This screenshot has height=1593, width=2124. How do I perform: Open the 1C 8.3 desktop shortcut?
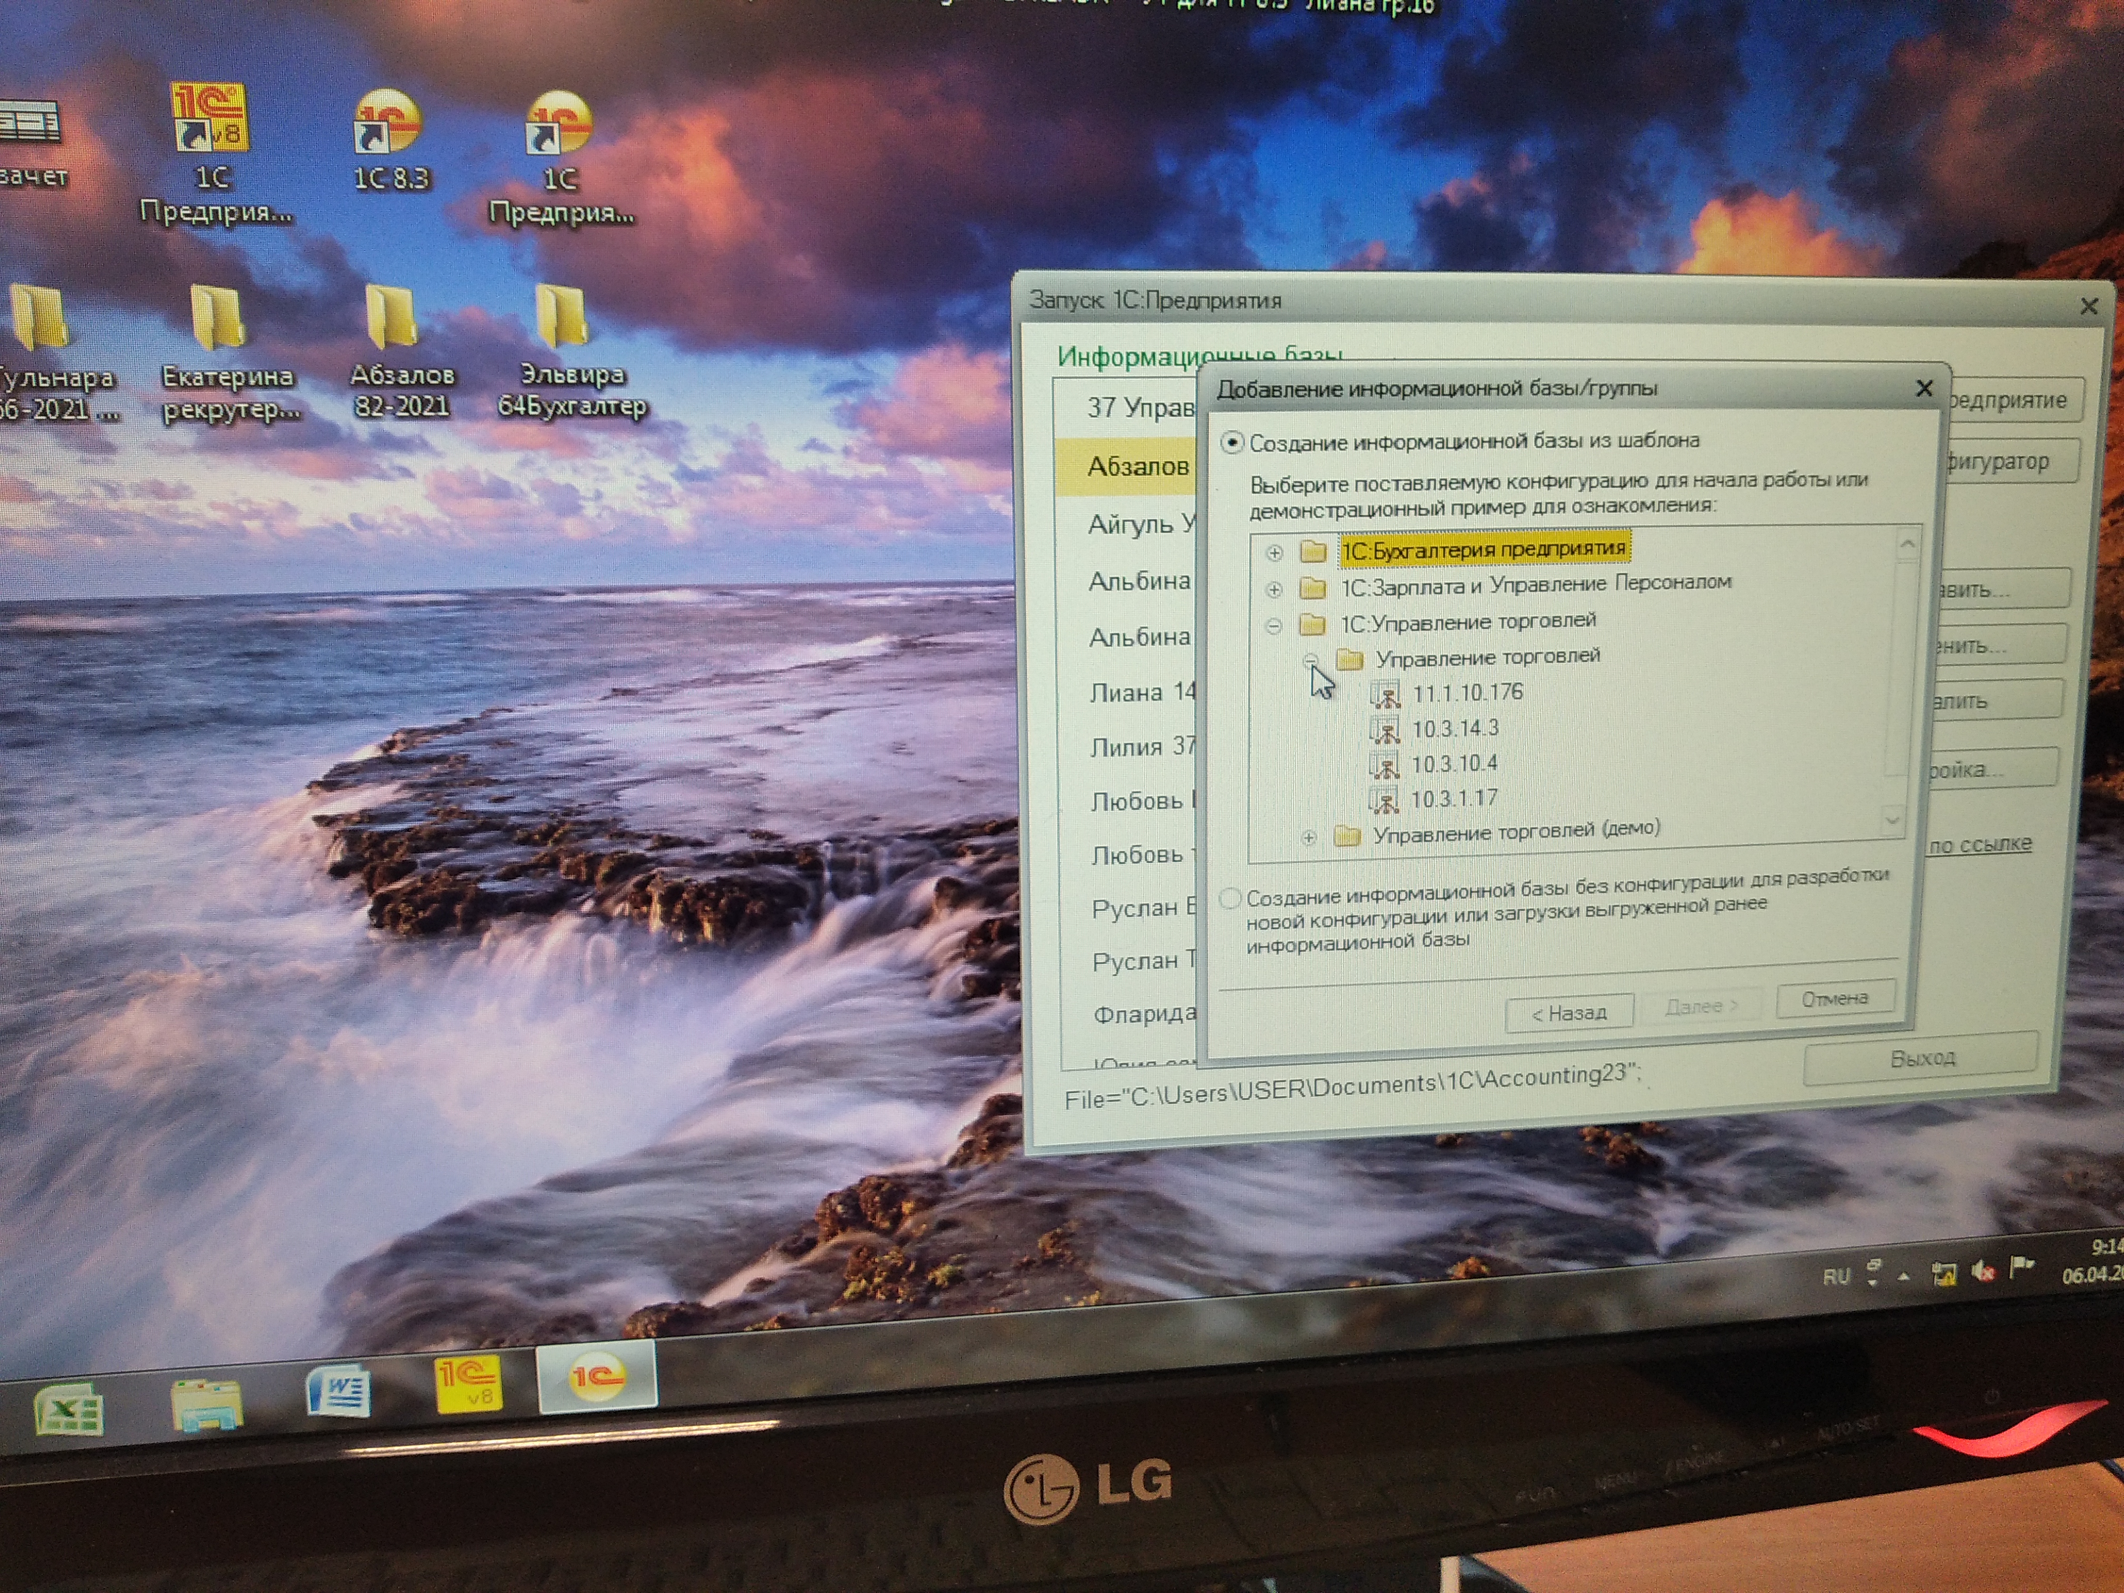pos(389,139)
